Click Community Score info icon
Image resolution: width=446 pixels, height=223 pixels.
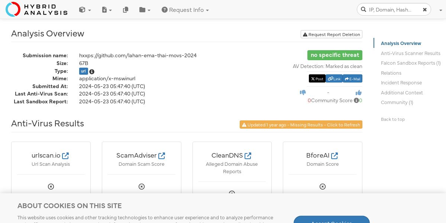356,100
